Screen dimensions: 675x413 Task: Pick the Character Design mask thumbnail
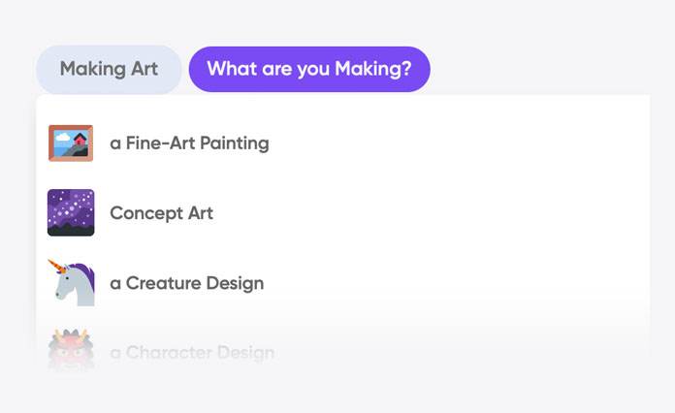click(x=71, y=351)
